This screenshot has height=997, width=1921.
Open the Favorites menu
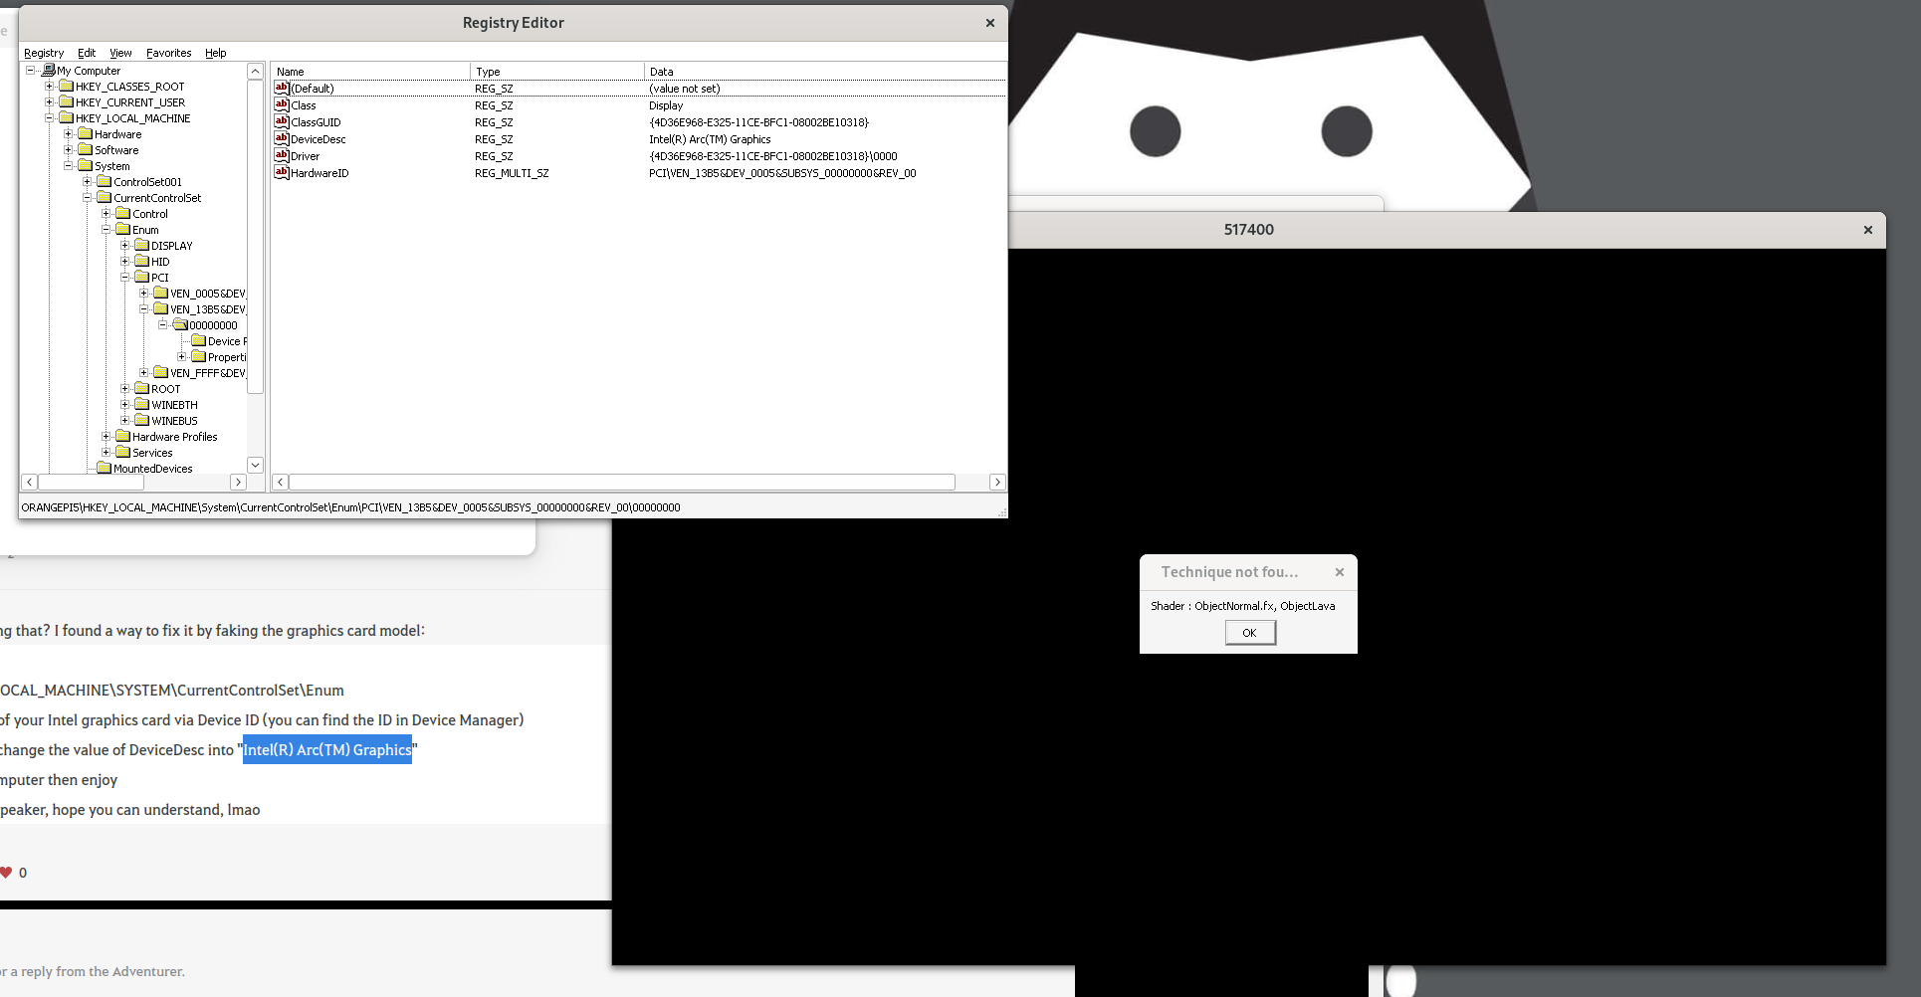[168, 53]
